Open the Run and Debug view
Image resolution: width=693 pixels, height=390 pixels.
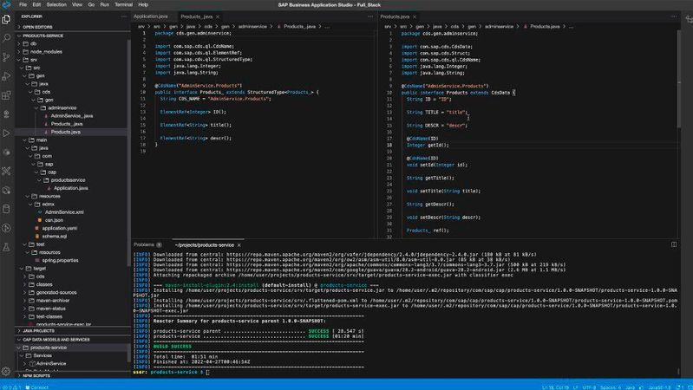(6, 76)
